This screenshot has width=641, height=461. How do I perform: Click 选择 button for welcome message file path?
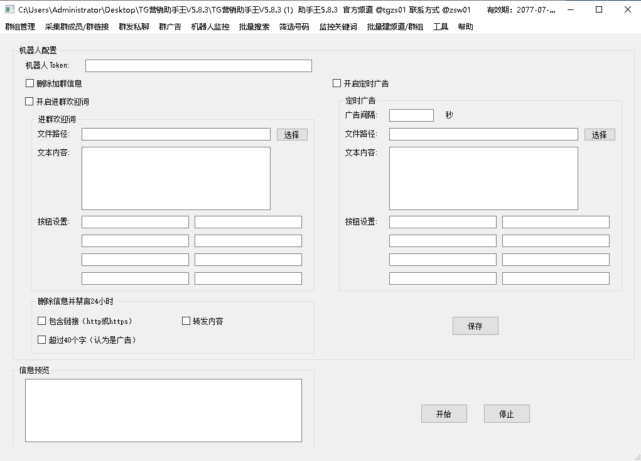292,135
